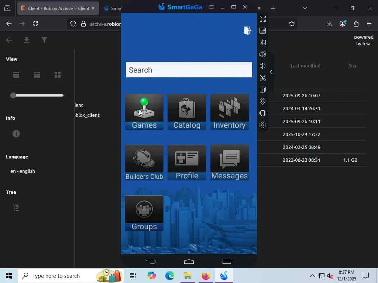Toggle the Info panel button
The image size is (378, 283).
(x=16, y=134)
